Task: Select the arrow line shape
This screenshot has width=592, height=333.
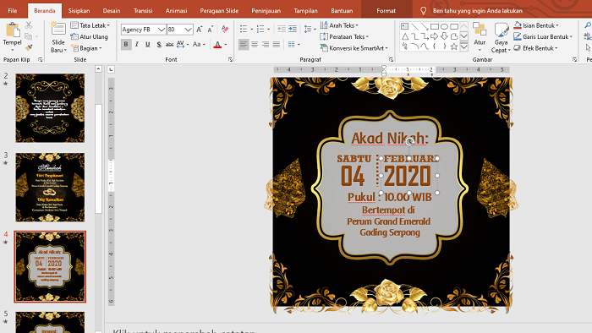Action: pyautogui.click(x=425, y=26)
